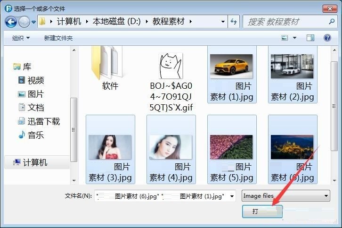Click the 计算机 monitor icon in sidebar
This screenshot has width=342, height=228.
tap(17, 162)
